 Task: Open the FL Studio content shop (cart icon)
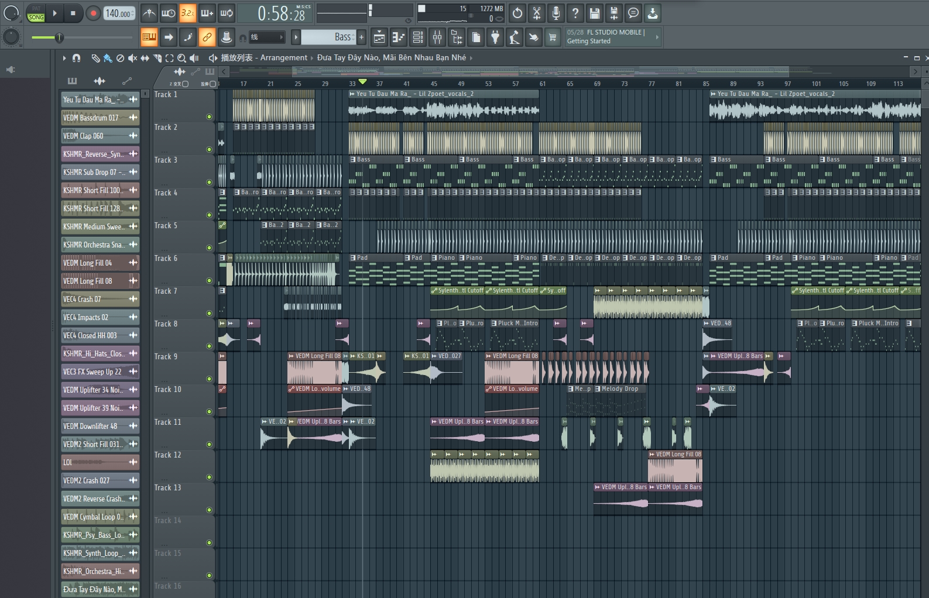[553, 37]
